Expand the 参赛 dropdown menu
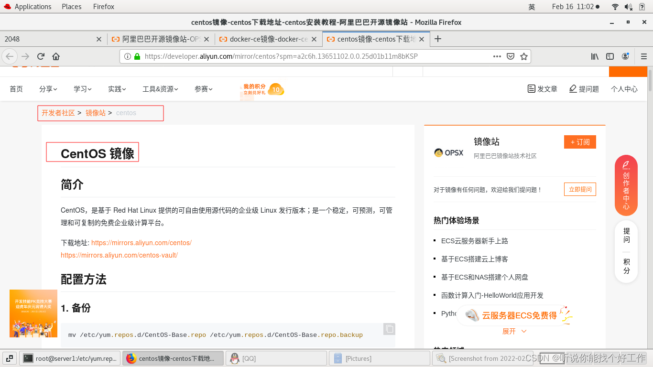The width and height of the screenshot is (653, 367). pyautogui.click(x=204, y=89)
